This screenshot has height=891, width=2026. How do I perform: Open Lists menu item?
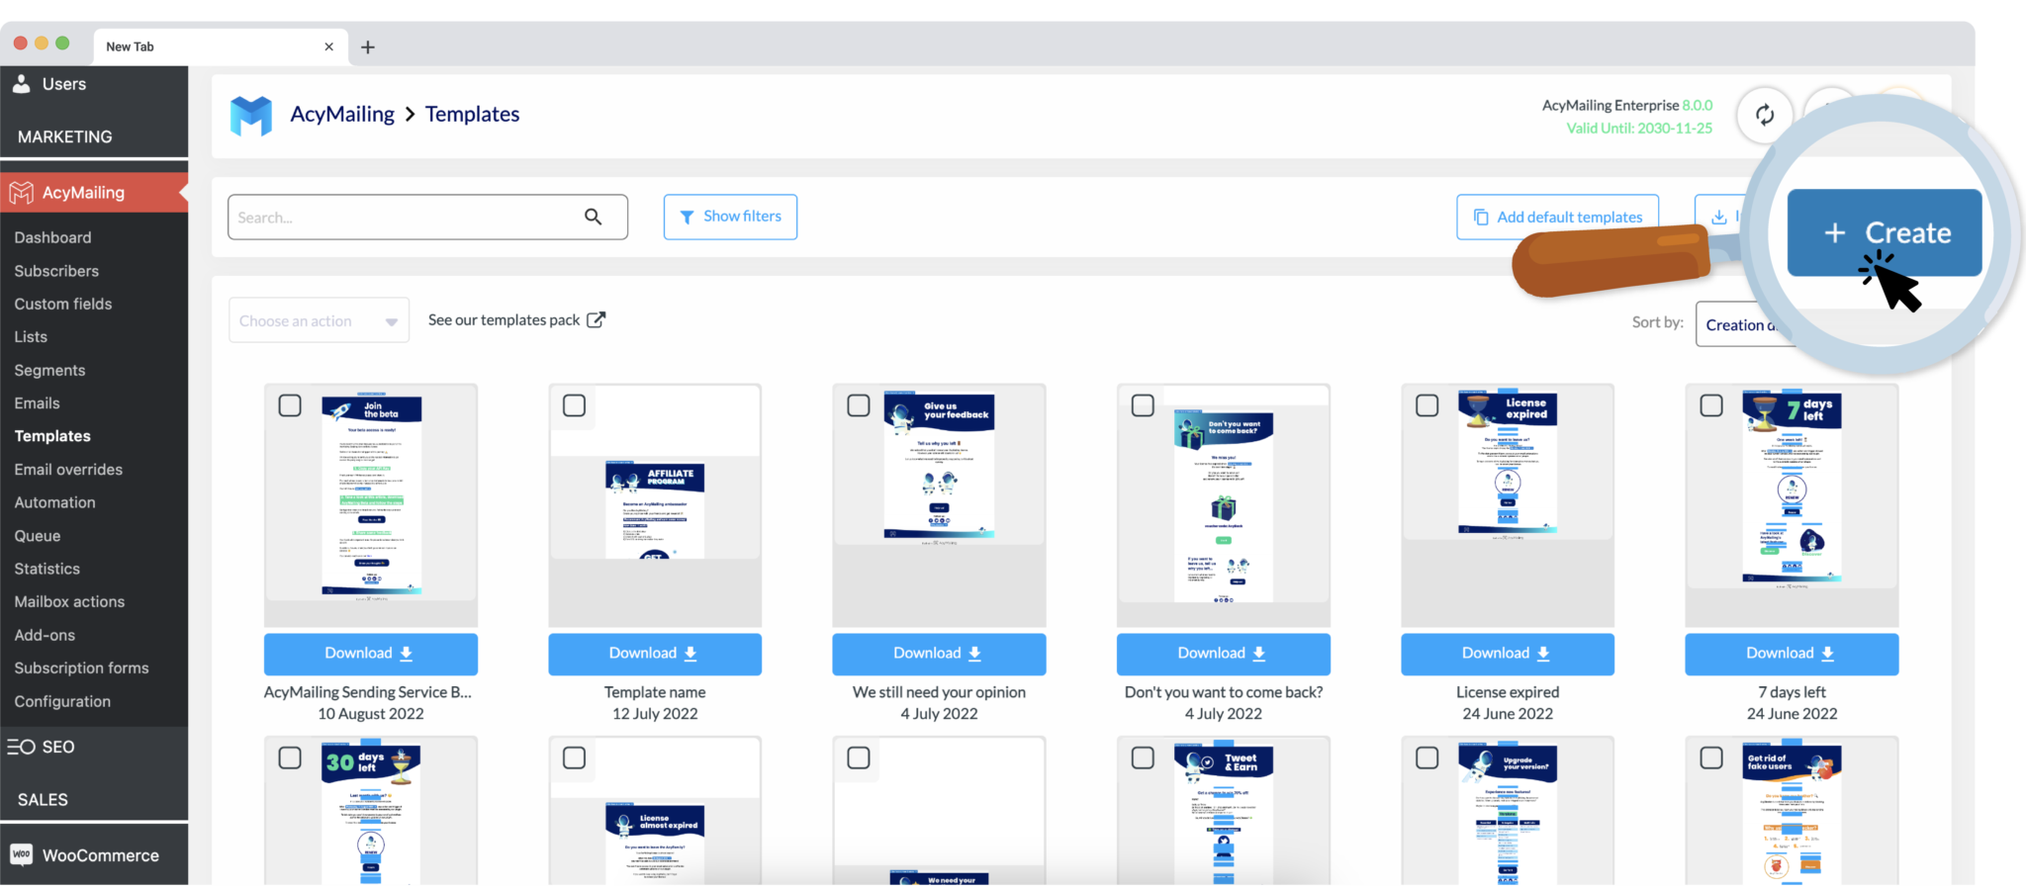click(x=31, y=337)
